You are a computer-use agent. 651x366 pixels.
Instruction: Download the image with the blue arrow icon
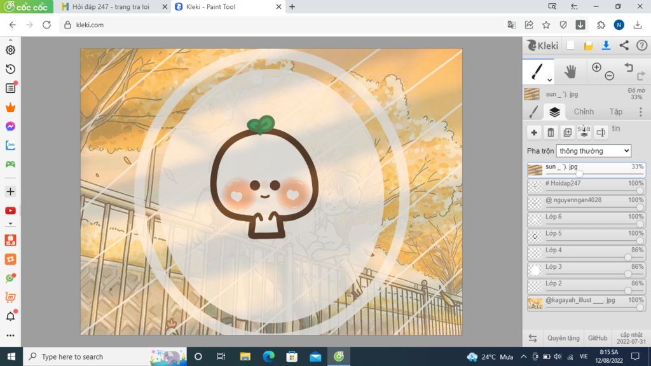606,46
